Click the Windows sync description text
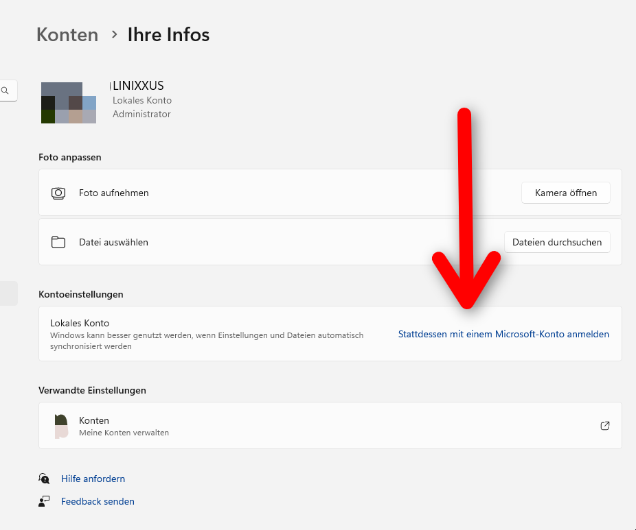The height and width of the screenshot is (530, 636). [x=207, y=341]
